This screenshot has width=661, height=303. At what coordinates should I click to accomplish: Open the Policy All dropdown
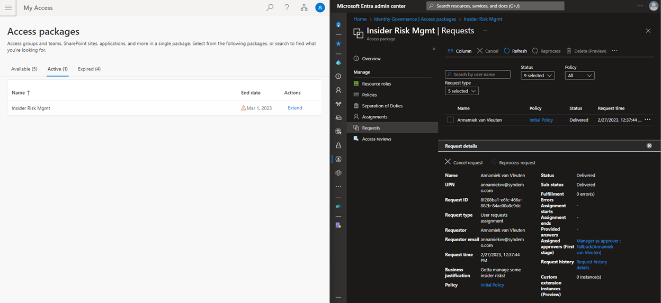[579, 76]
